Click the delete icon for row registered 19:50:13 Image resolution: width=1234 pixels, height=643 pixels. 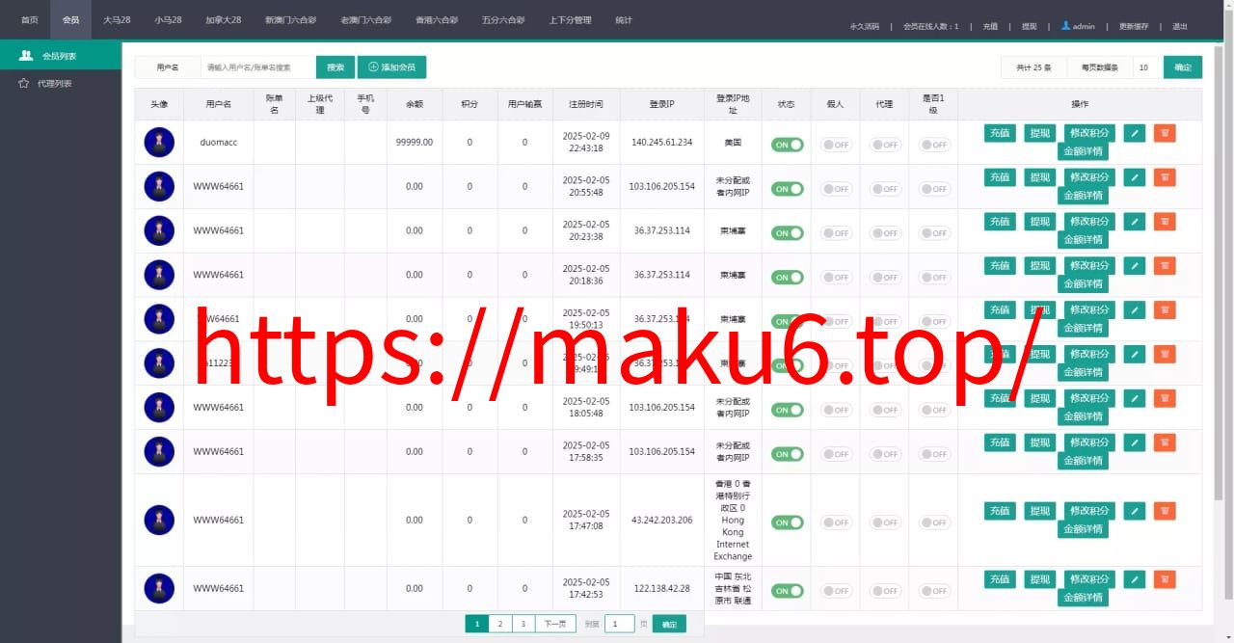[x=1165, y=310]
